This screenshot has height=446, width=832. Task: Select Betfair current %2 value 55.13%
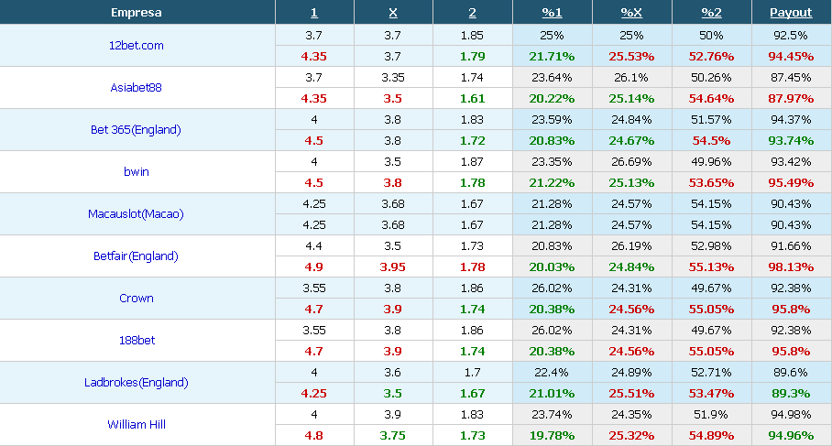point(712,267)
